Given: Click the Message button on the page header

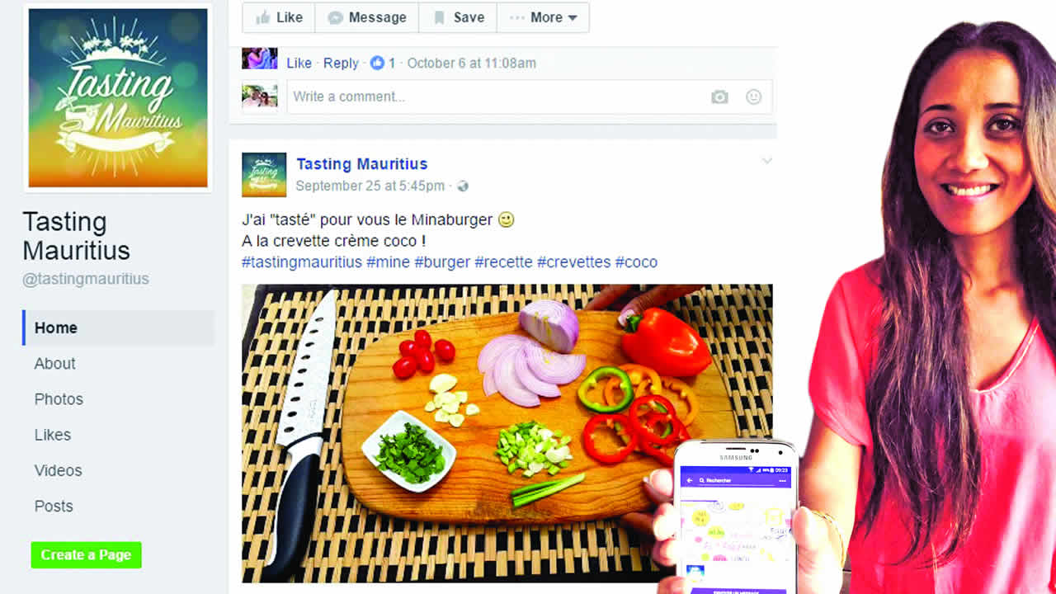Looking at the screenshot, I should coord(367,17).
